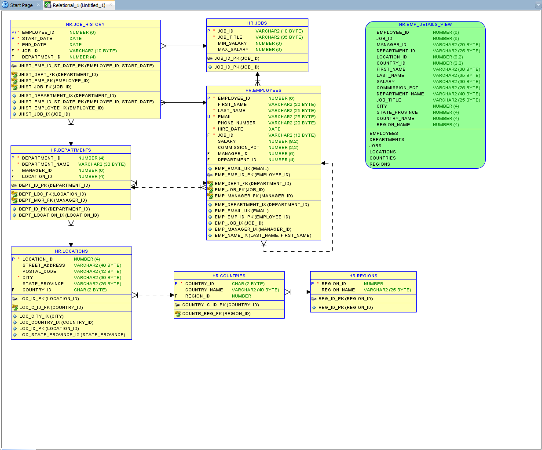542x450 pixels.
Task: Click the STREET_ADDRESS column in HR.LOCATIONS
Action: point(44,265)
